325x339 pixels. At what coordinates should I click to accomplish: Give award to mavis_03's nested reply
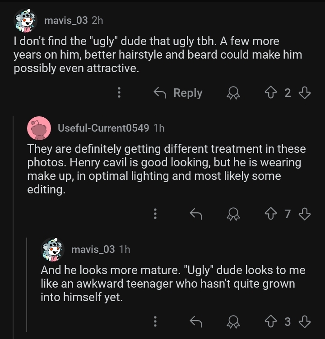tap(233, 321)
